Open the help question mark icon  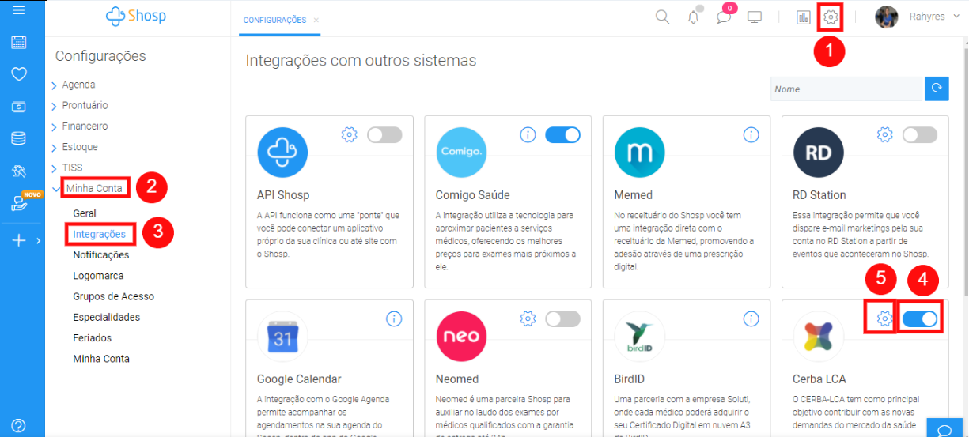(x=19, y=425)
